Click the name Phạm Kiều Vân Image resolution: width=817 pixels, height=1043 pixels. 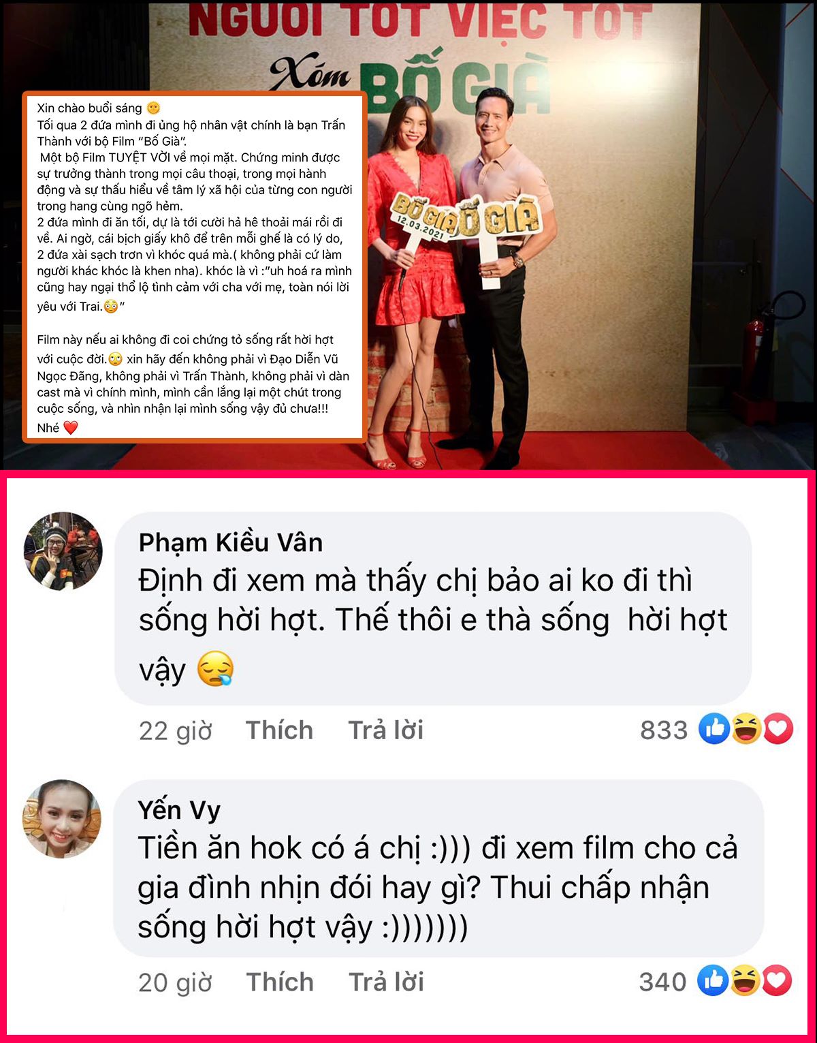point(231,543)
